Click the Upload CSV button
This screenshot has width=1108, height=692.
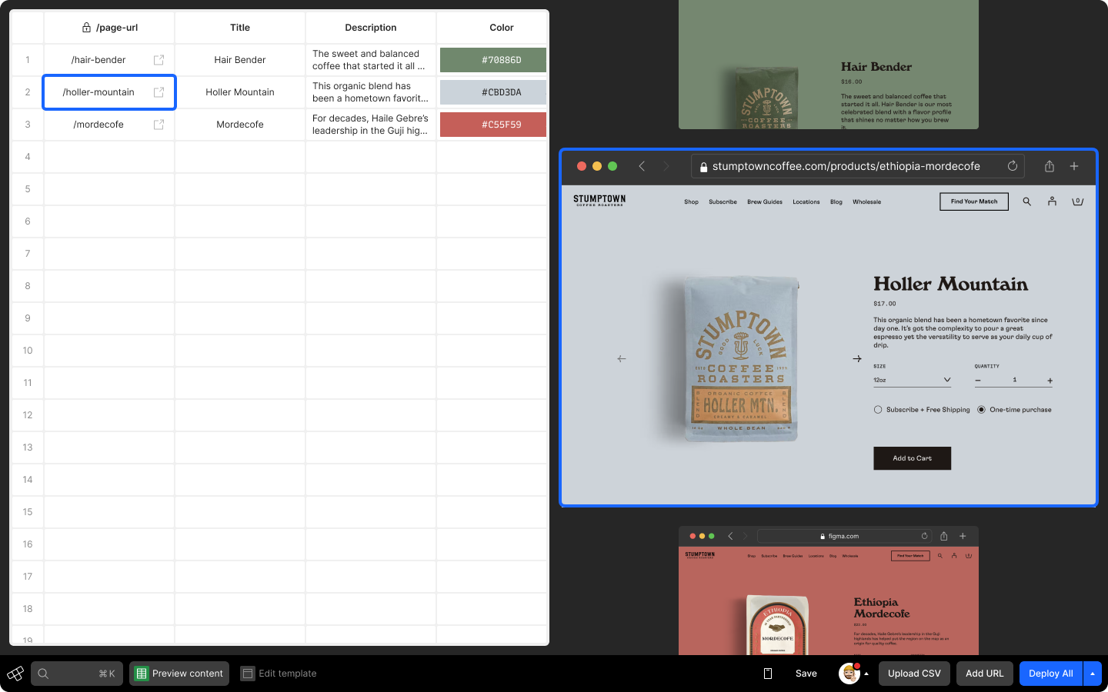point(914,674)
